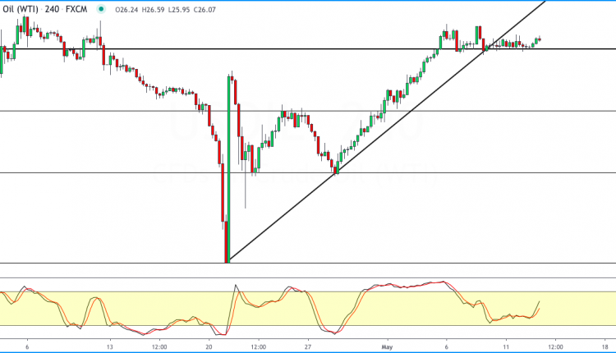Click the yellow shaded stochastic band
This screenshot has height=353, width=616.
coord(308,309)
